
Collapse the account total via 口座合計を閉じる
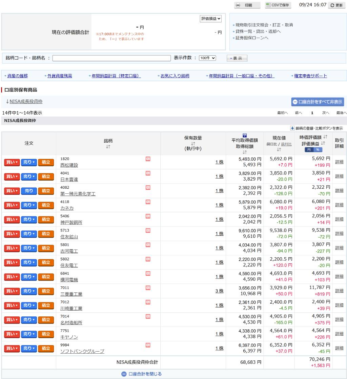coord(142,374)
